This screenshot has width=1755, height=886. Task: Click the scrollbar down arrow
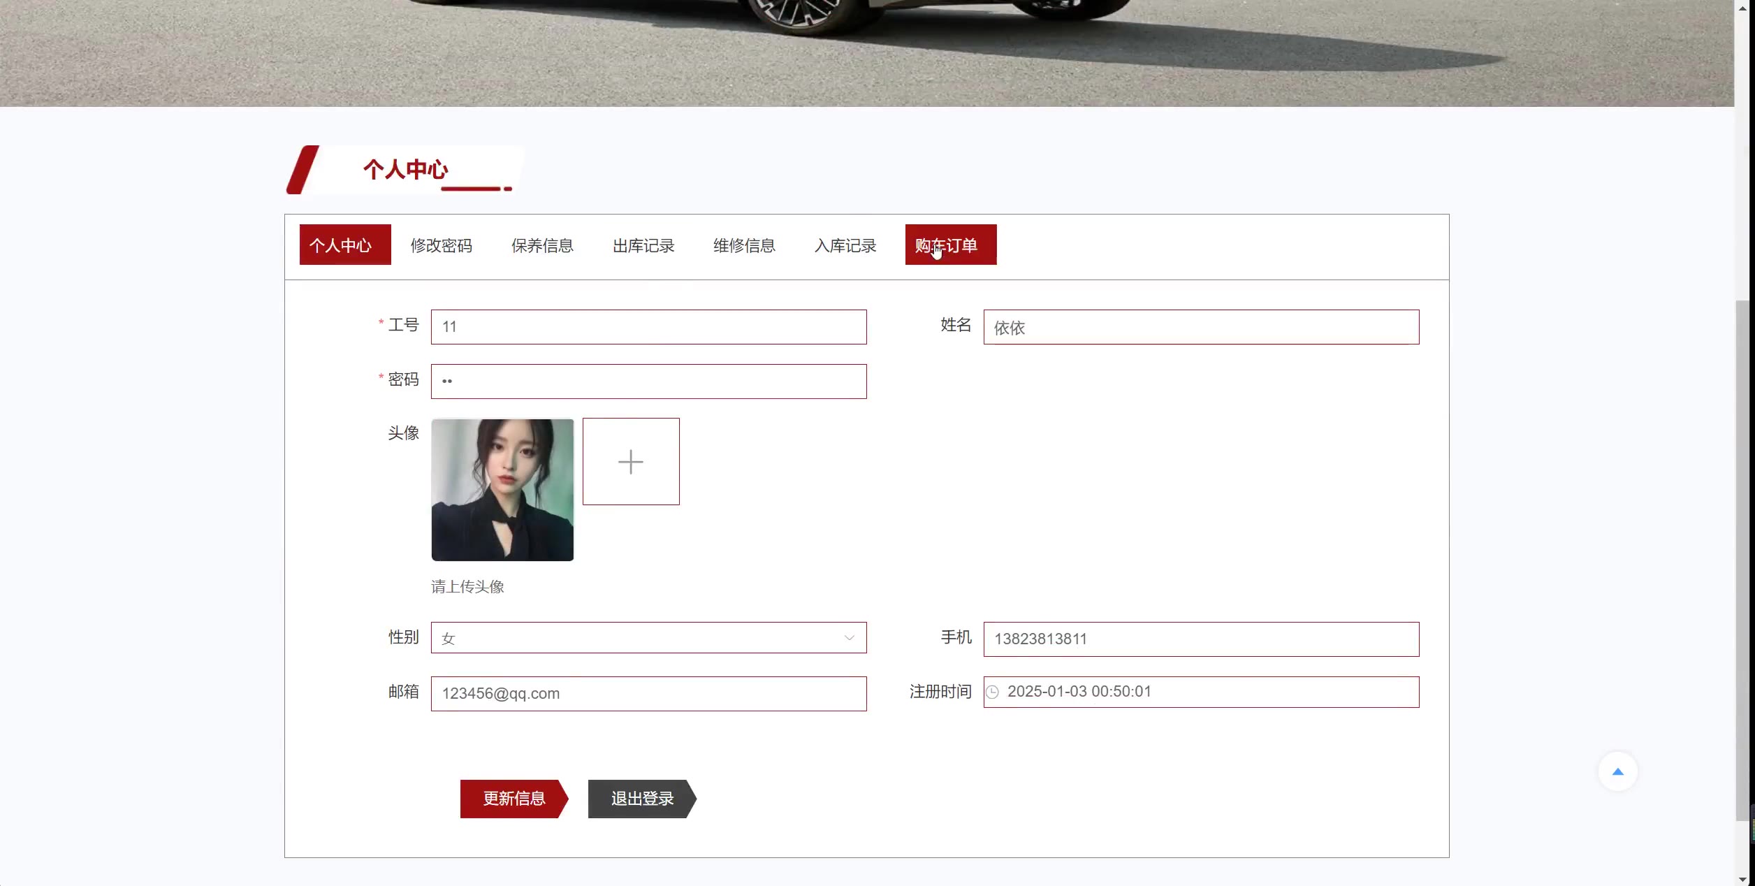(x=1744, y=879)
